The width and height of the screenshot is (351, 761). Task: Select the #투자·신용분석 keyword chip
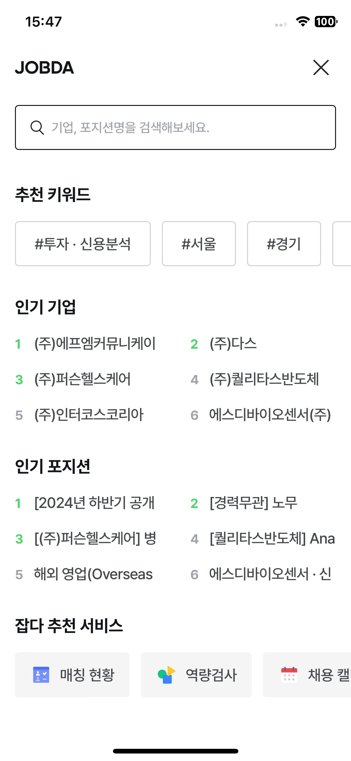[83, 244]
